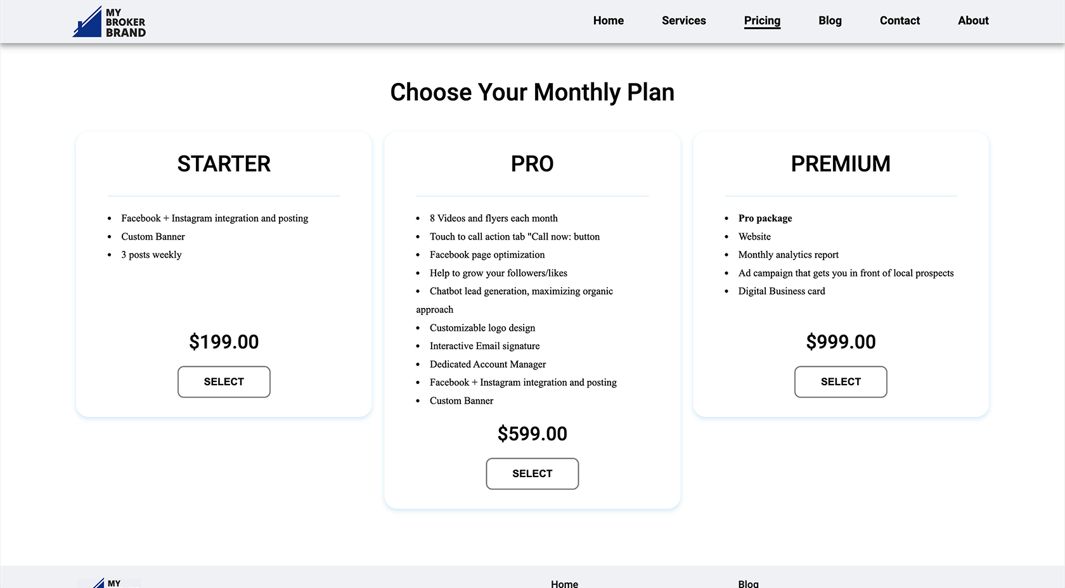
Task: Select the Starter plan button
Action: [224, 382]
